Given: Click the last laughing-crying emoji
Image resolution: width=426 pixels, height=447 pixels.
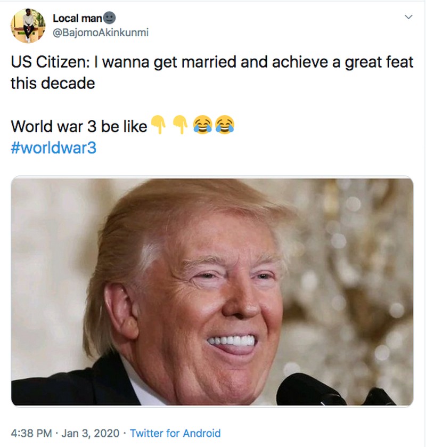Looking at the screenshot, I should (224, 126).
